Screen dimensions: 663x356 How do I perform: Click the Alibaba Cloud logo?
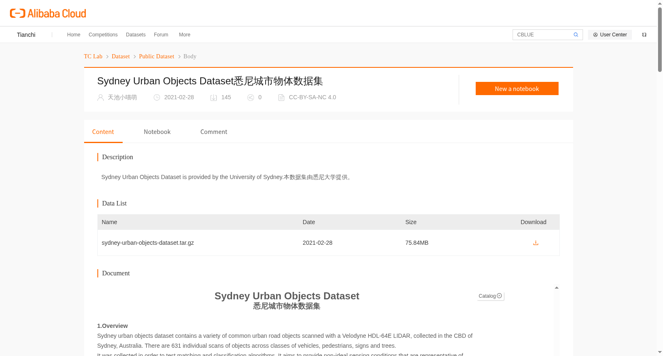48,14
